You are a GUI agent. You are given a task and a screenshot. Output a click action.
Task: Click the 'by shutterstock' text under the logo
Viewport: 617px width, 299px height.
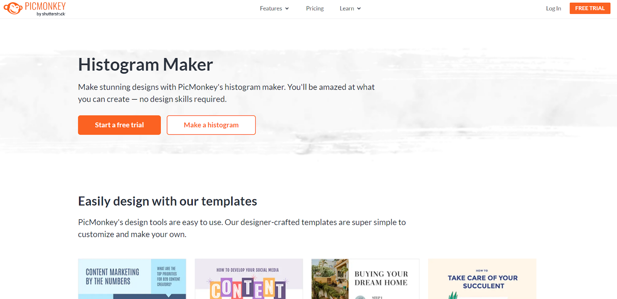click(x=51, y=14)
